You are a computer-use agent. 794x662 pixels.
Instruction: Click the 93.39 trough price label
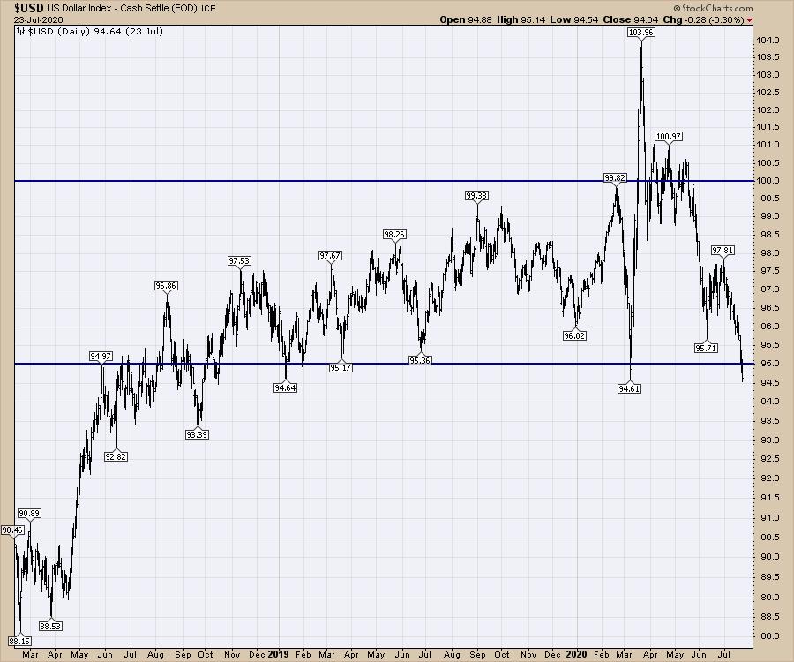coord(198,433)
